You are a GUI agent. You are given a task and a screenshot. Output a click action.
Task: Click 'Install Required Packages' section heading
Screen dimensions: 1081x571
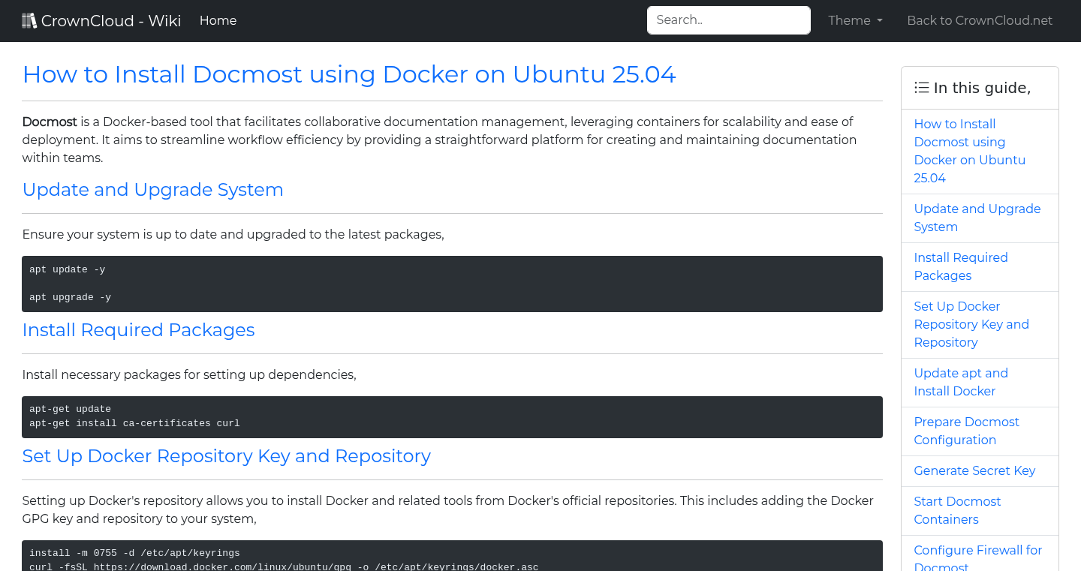(138, 330)
